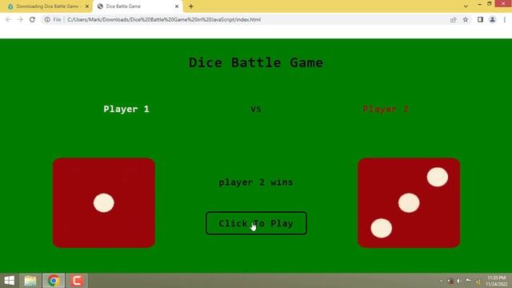The width and height of the screenshot is (512, 288).
Task: Click the taskbar clock and date
Action: pos(496,281)
